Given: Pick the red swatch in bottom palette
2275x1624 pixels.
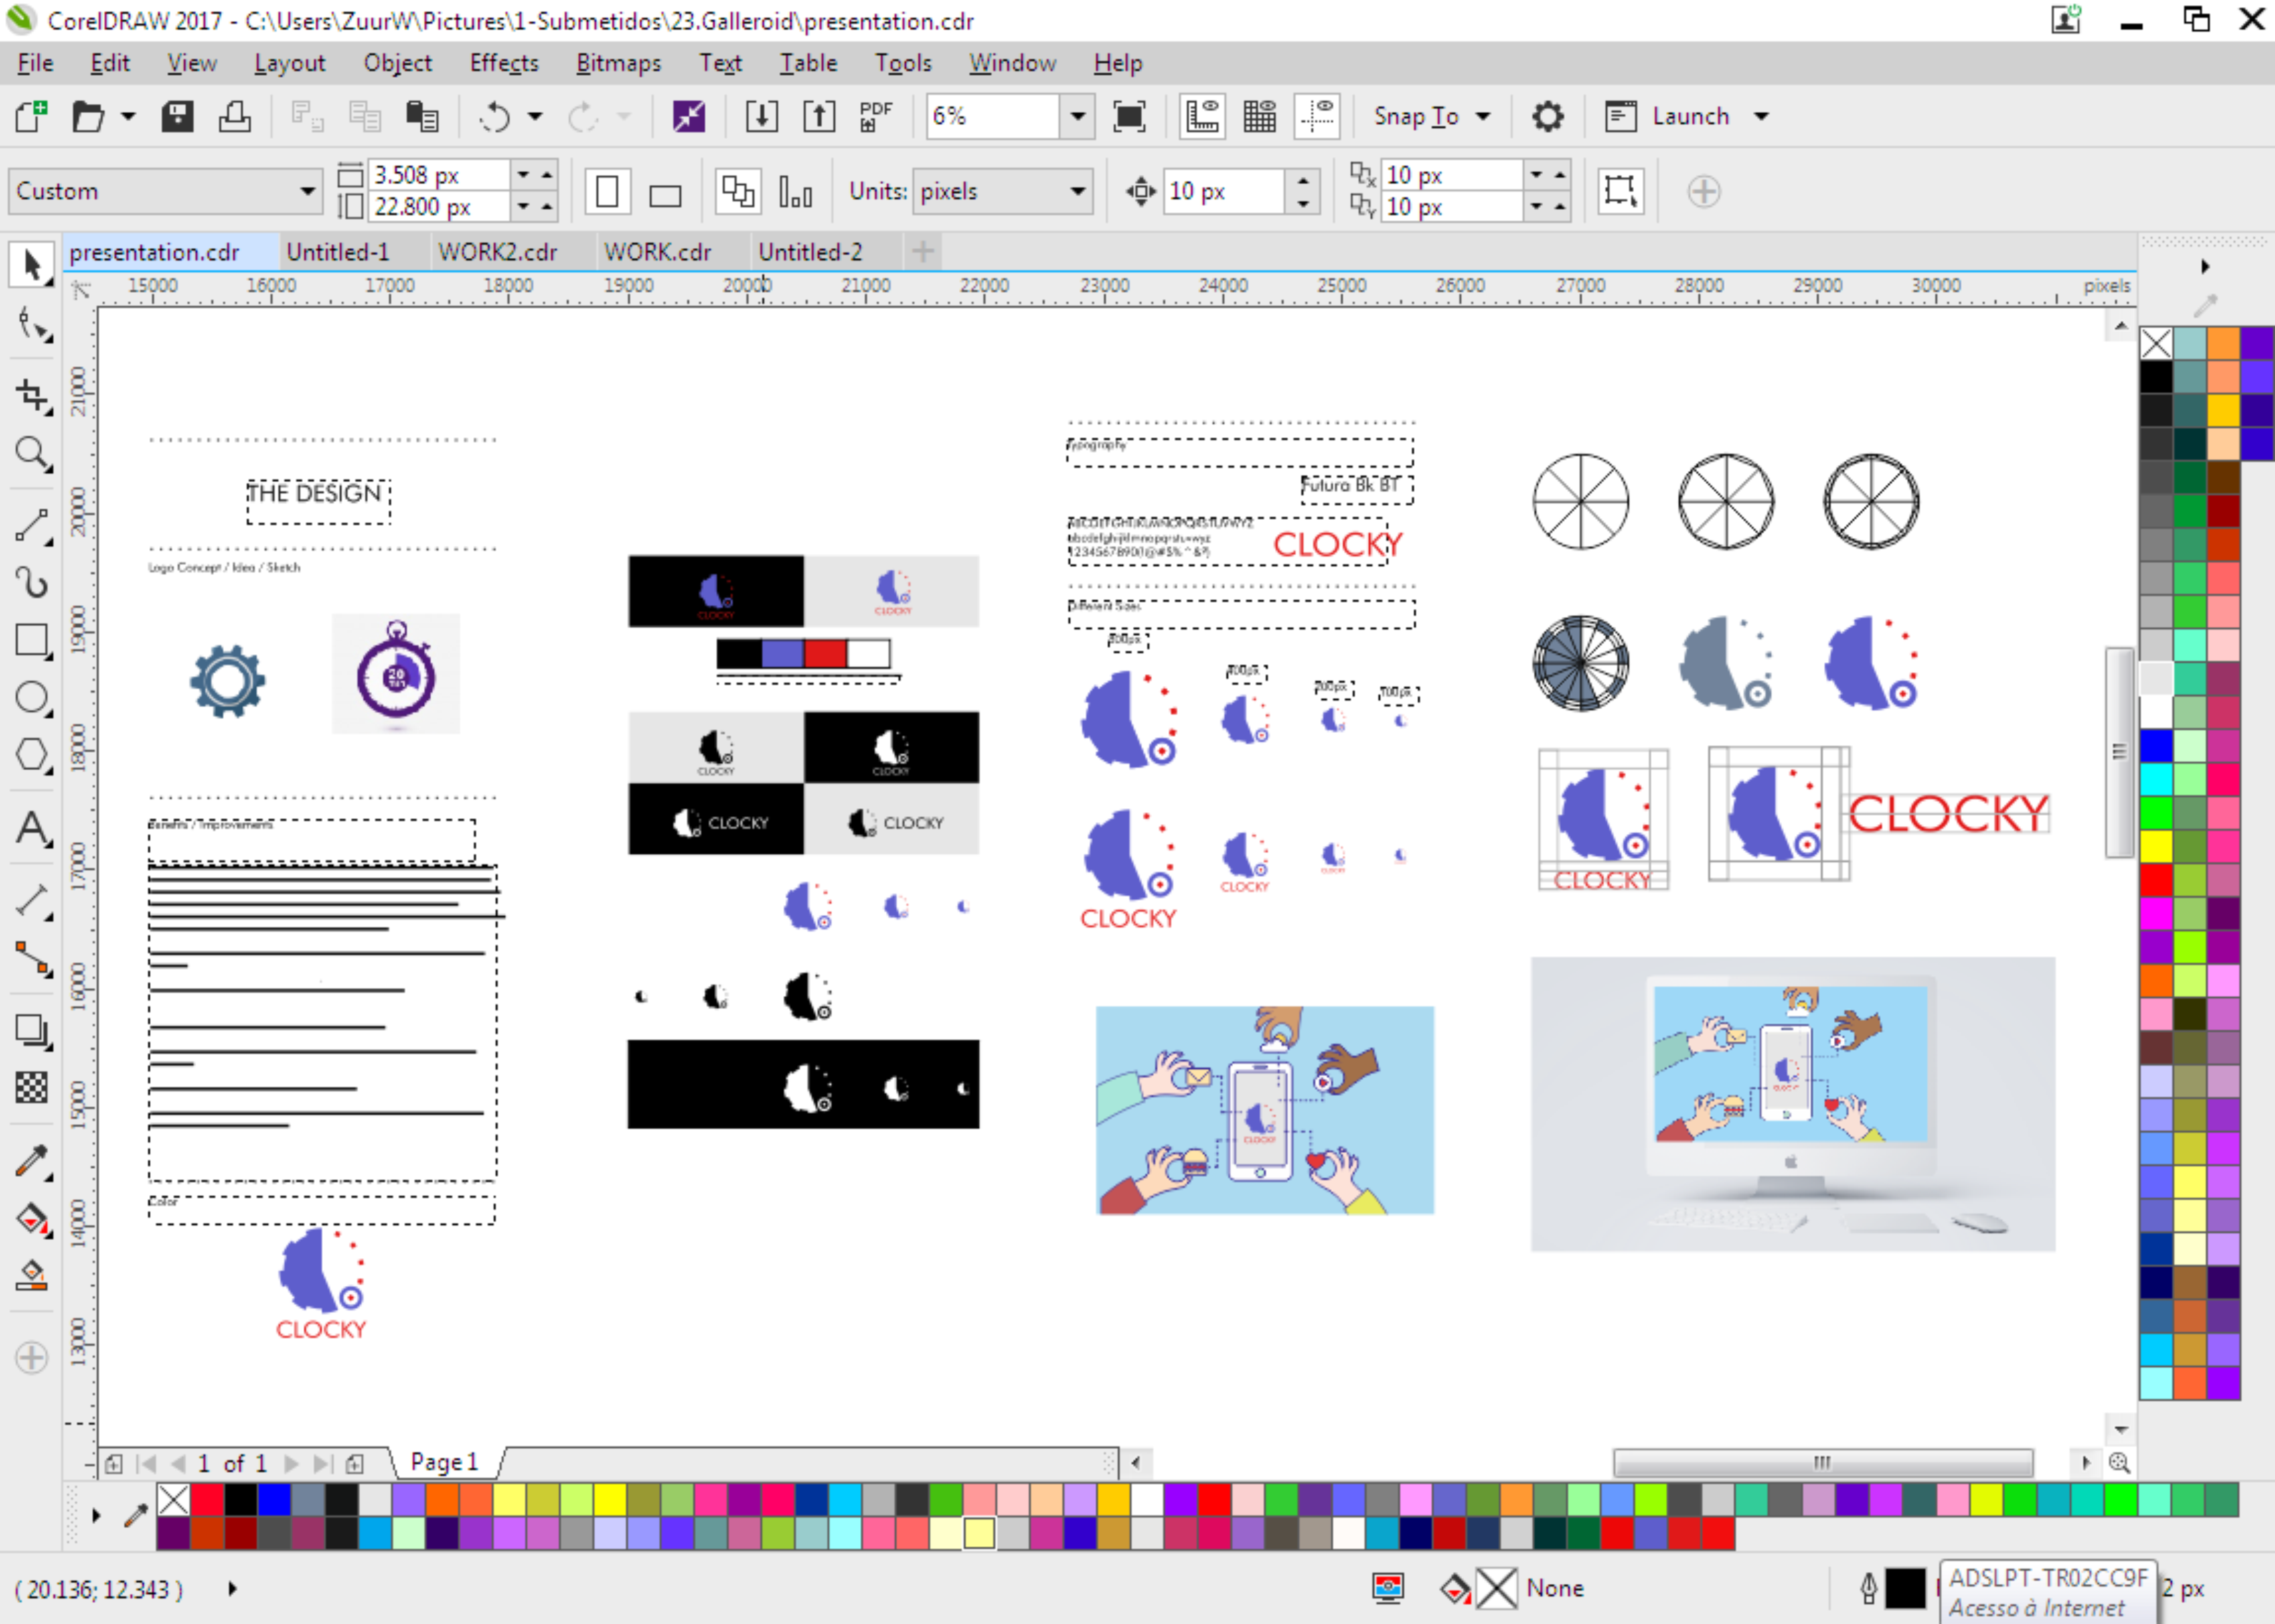Looking at the screenshot, I should 207,1499.
